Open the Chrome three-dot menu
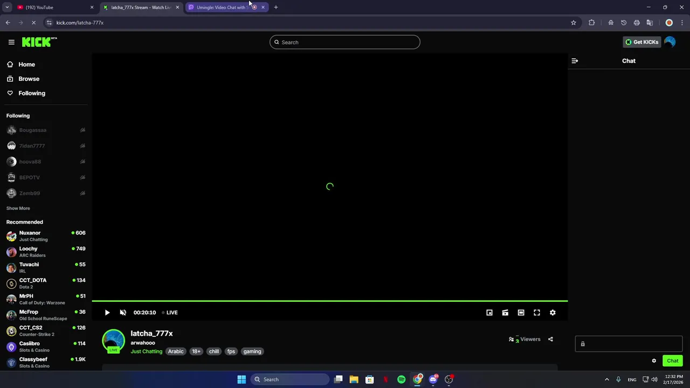The width and height of the screenshot is (690, 388). [683, 23]
